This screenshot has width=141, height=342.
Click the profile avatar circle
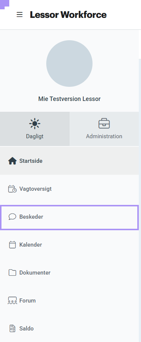(69, 63)
